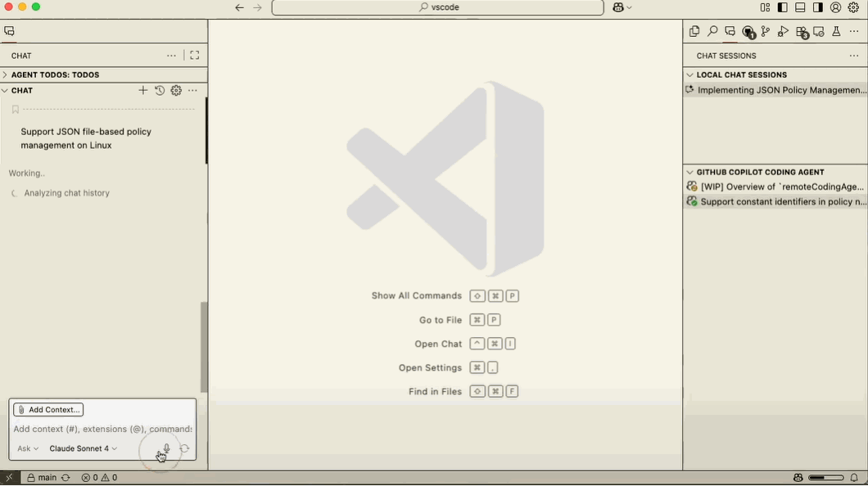868x486 pixels.
Task: Click the checkpoint bookmark icon in chat
Action: tap(16, 110)
